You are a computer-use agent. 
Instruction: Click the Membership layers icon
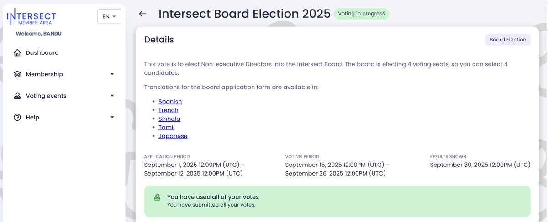[17, 74]
